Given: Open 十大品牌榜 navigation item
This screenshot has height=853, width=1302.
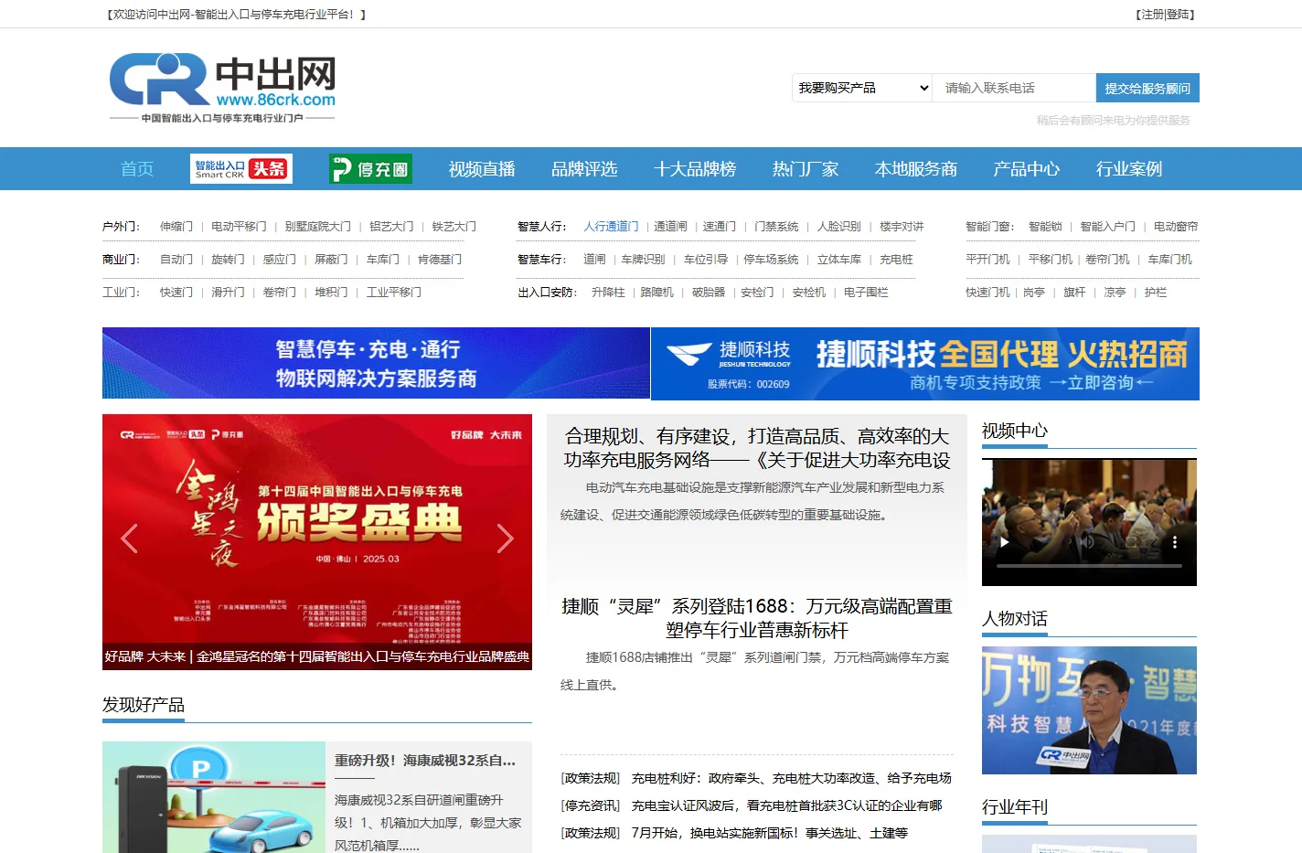Looking at the screenshot, I should pyautogui.click(x=695, y=169).
